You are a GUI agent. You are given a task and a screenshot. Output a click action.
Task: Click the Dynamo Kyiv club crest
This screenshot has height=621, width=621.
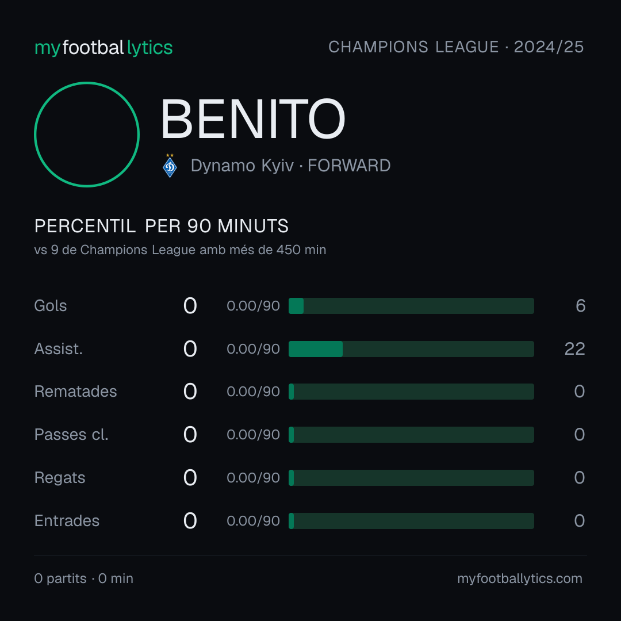(170, 166)
